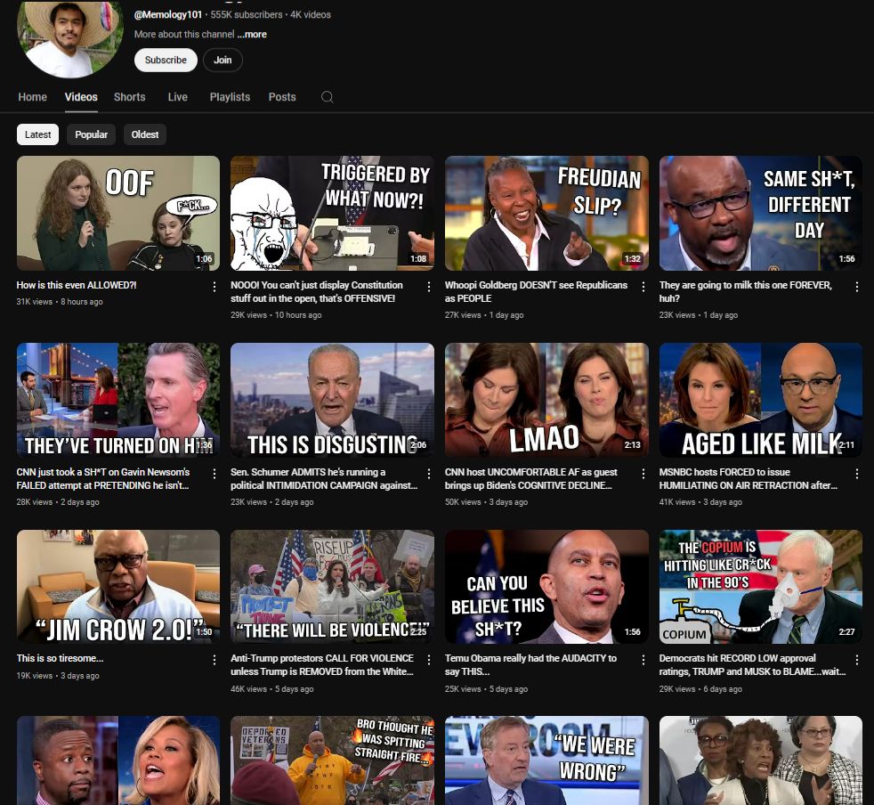This screenshot has width=874, height=805.
Task: Play the 'LMAO' thumbnail video
Action: click(x=546, y=400)
